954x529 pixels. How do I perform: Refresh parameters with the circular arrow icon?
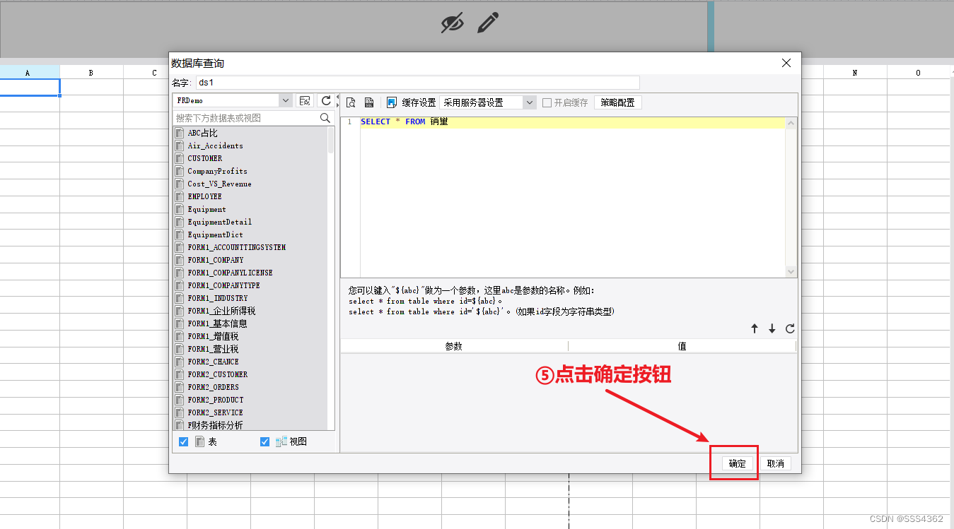click(x=790, y=328)
